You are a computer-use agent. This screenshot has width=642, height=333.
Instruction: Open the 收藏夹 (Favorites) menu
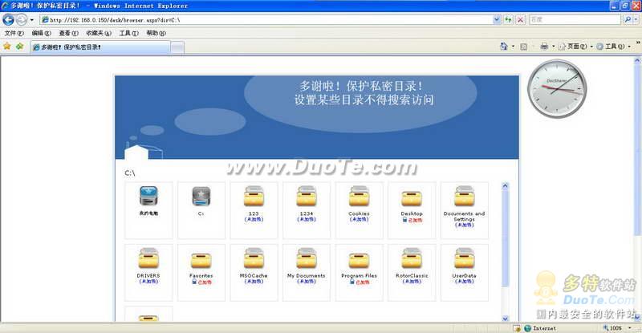click(x=99, y=34)
